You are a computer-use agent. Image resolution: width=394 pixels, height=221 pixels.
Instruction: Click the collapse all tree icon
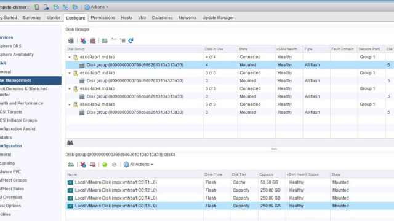point(114,40)
